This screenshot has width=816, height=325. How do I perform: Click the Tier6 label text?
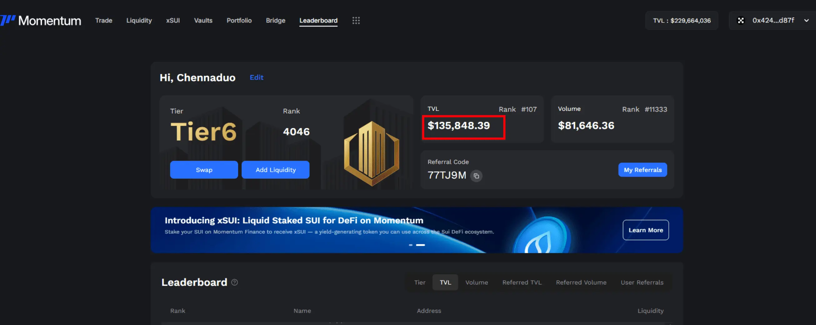point(203,132)
